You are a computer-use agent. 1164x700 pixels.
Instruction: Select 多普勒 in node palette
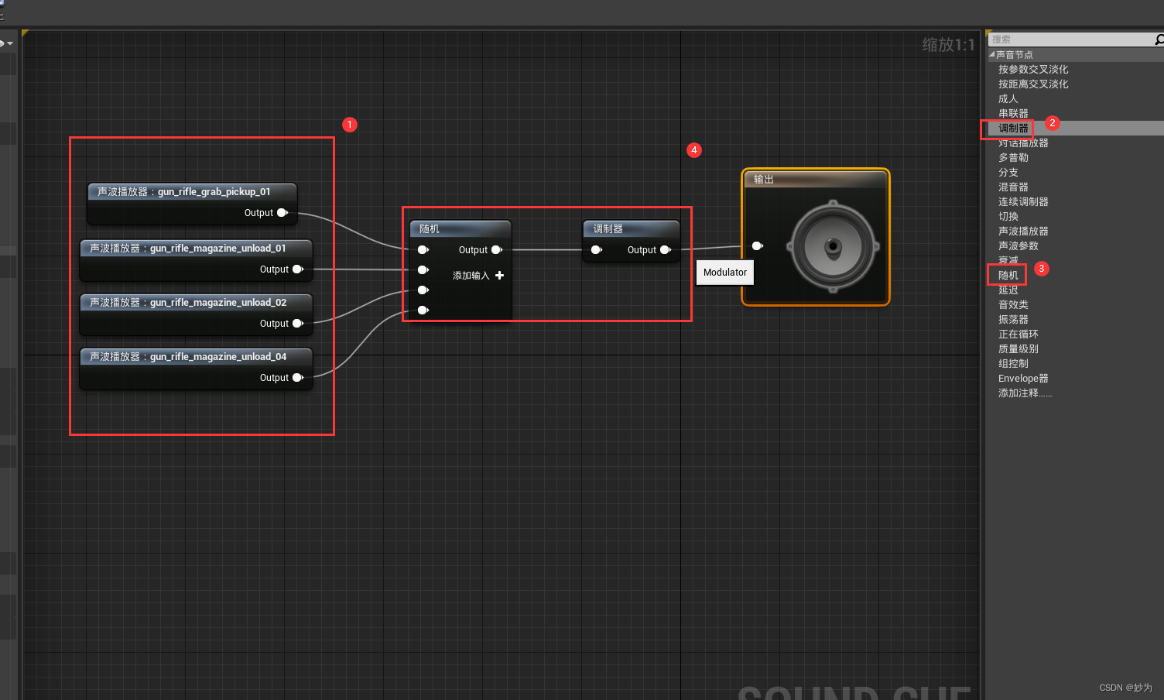point(1013,158)
